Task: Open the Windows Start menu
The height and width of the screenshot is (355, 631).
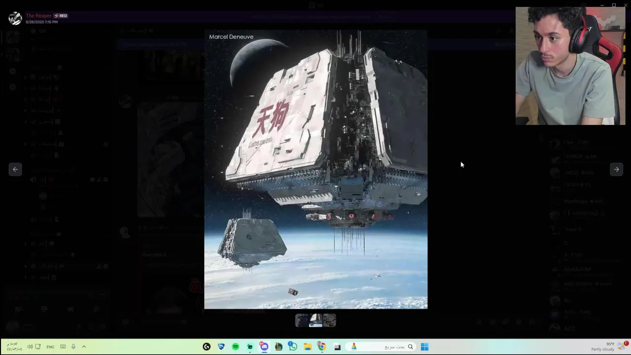Action: click(424, 347)
